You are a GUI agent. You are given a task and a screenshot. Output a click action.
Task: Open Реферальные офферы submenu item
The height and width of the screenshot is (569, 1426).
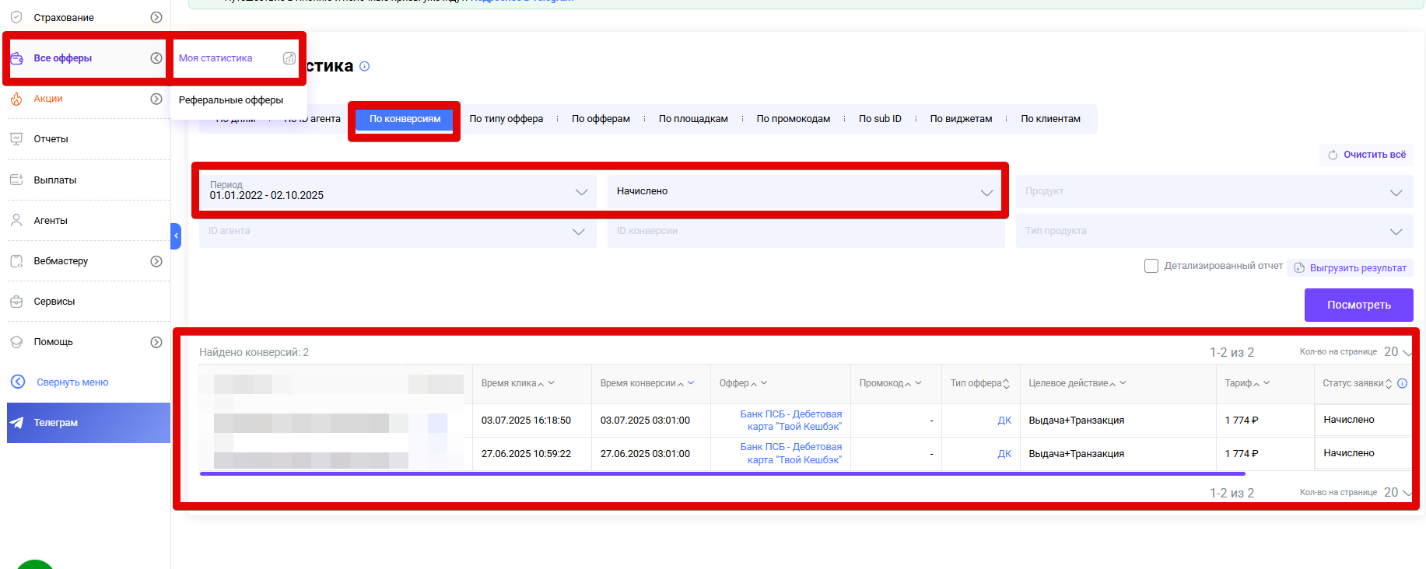pyautogui.click(x=231, y=100)
